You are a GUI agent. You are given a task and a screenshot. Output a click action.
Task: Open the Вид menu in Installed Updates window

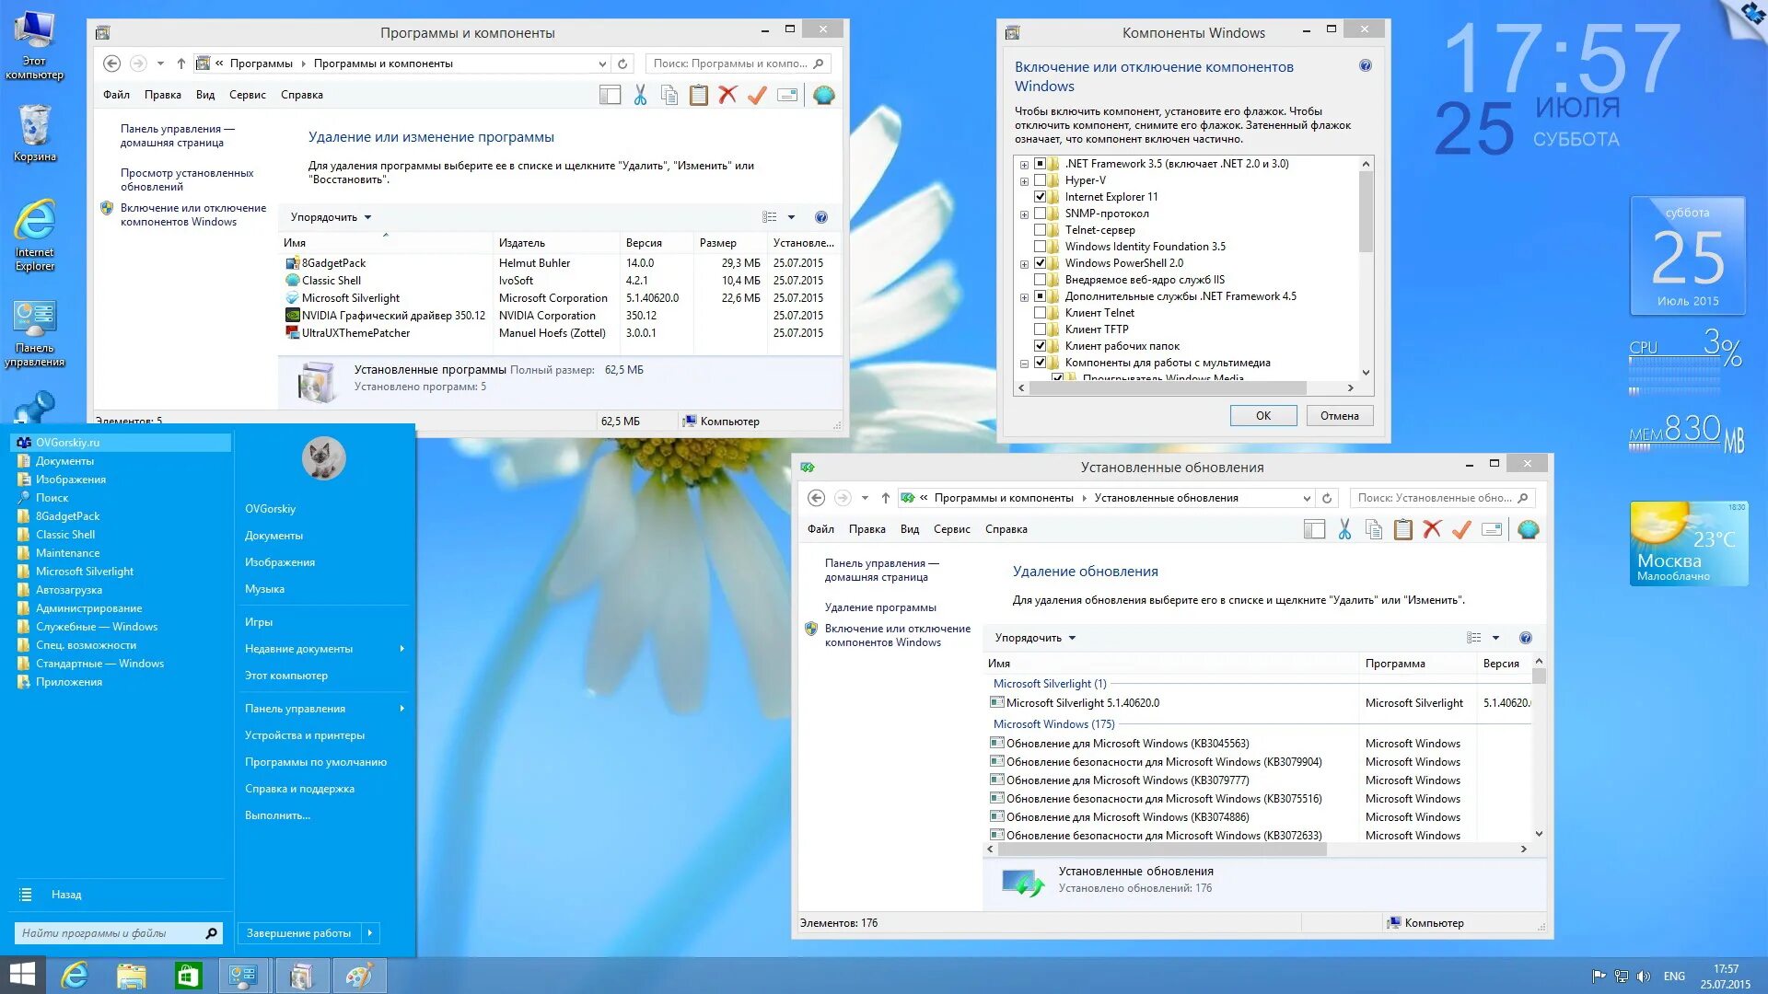click(x=909, y=529)
